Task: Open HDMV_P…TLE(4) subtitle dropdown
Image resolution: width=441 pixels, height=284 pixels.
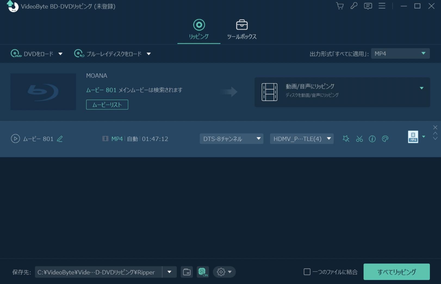Action: [302, 139]
